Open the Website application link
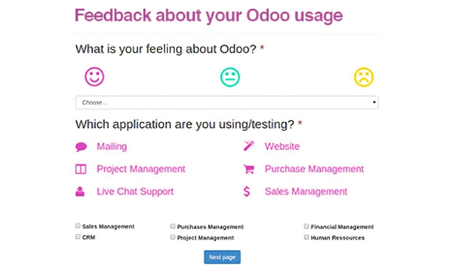456x273 pixels. 282,146
